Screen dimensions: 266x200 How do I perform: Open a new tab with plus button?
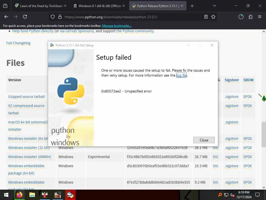point(192,6)
